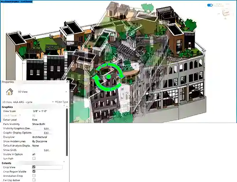Open the 3D View type selector dropdown
Image resolution: width=237 pixels, height=182 pixels.
pyautogui.click(x=66, y=92)
